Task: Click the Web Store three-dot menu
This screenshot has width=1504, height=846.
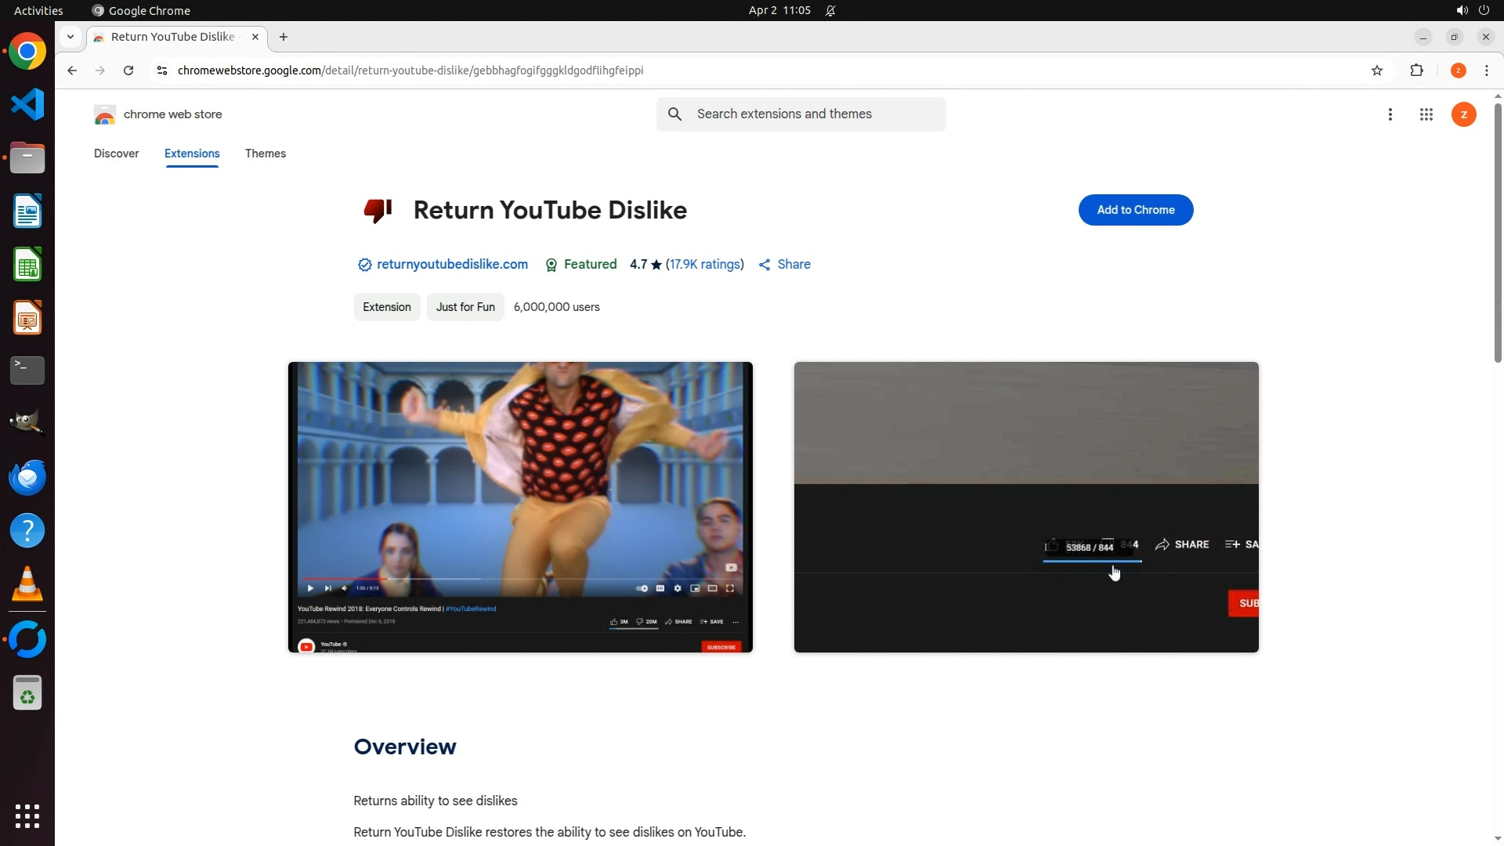Action: [x=1390, y=114]
